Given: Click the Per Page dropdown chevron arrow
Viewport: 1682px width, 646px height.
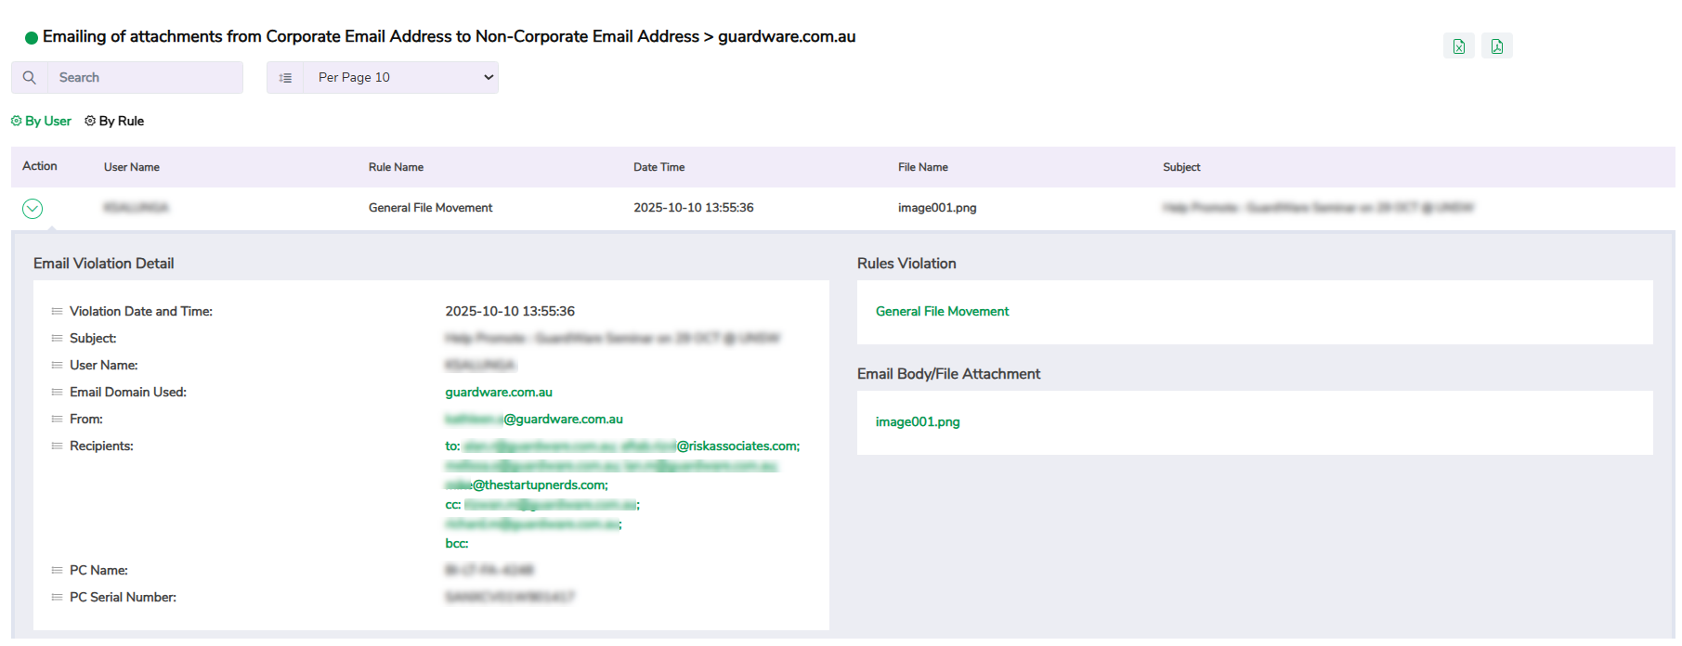Looking at the screenshot, I should [488, 77].
